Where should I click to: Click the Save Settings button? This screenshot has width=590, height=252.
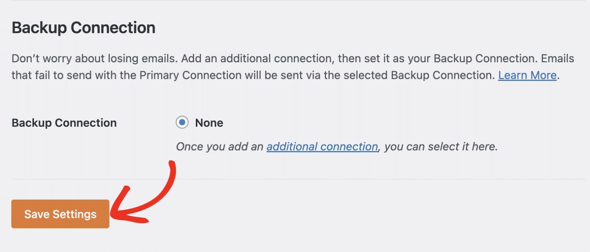pyautogui.click(x=60, y=214)
